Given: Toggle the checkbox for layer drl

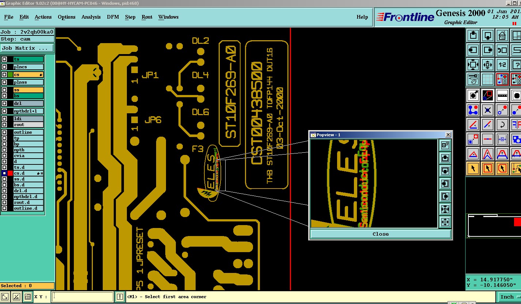Looking at the screenshot, I should 4,103.
